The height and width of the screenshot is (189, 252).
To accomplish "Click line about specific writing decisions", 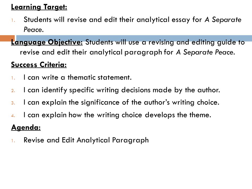I will [x=122, y=90].
